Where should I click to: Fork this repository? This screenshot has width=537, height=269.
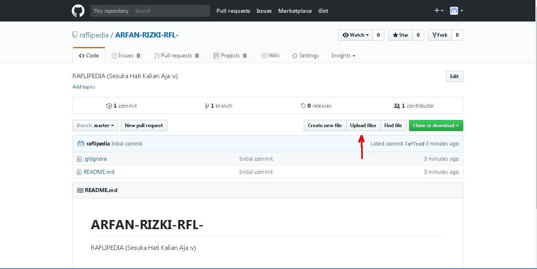[x=440, y=35]
